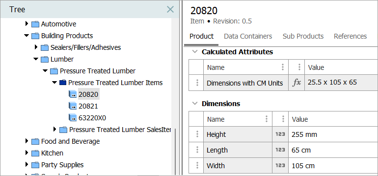
Task: Click the 123 number icon beside Length
Action: (280, 150)
